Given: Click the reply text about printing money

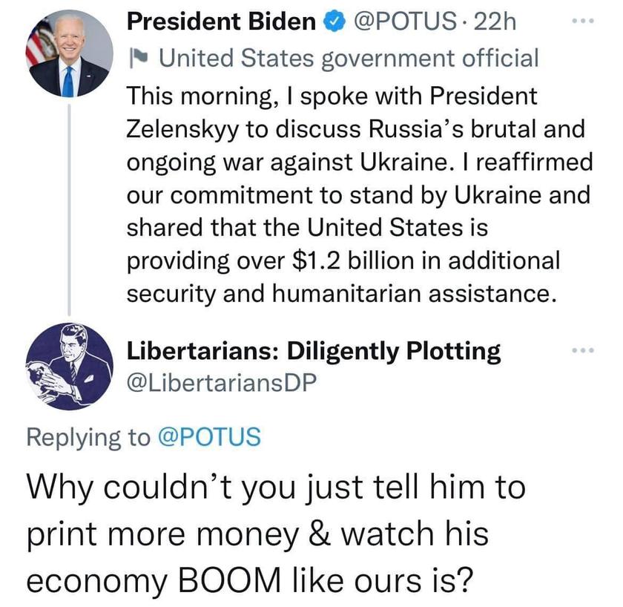Looking at the screenshot, I should (276, 534).
